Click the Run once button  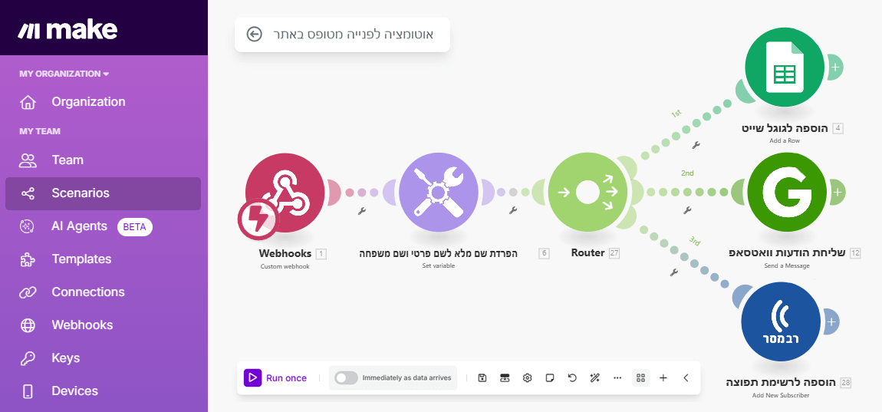click(x=275, y=378)
